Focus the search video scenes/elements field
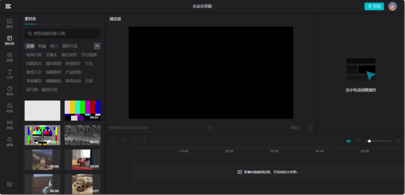Image resolution: width=405 pixels, height=195 pixels. 63,34
